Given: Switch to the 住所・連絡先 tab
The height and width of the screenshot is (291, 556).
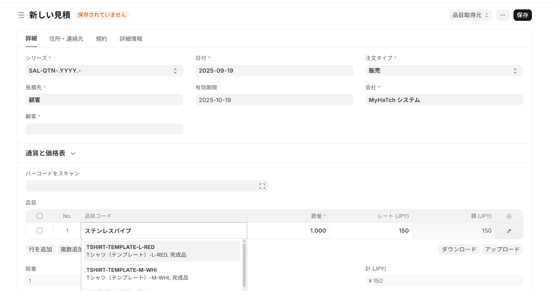Looking at the screenshot, I should 66,38.
